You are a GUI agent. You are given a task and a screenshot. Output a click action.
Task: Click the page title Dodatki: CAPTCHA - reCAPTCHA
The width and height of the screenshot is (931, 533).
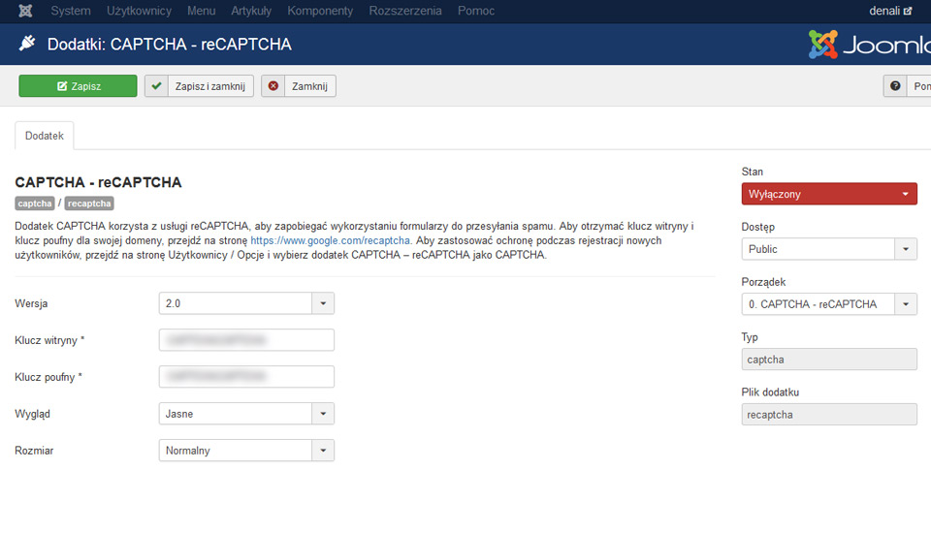pyautogui.click(x=169, y=44)
